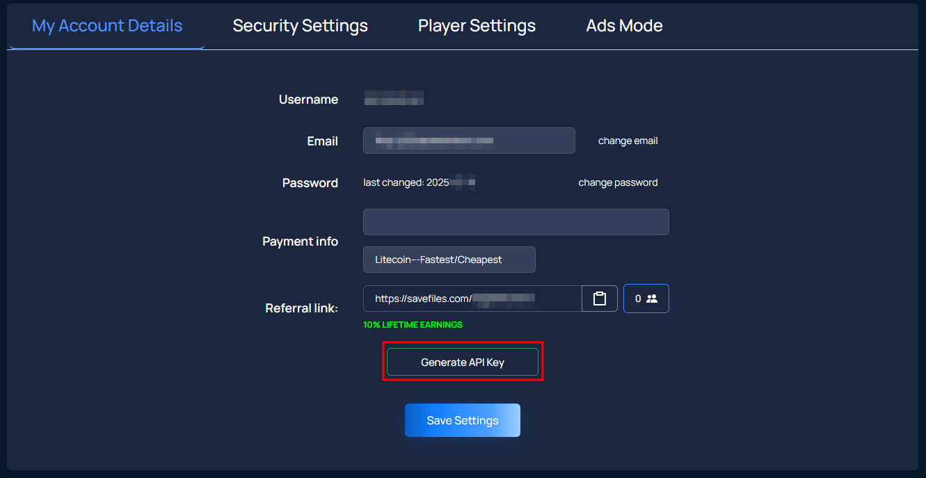Save changes with Save Settings button
The width and height of the screenshot is (926, 478).
point(463,420)
